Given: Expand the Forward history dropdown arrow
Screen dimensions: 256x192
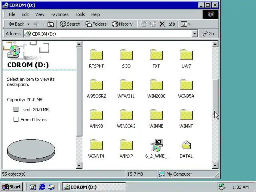Looking at the screenshot, I should click(43, 24).
